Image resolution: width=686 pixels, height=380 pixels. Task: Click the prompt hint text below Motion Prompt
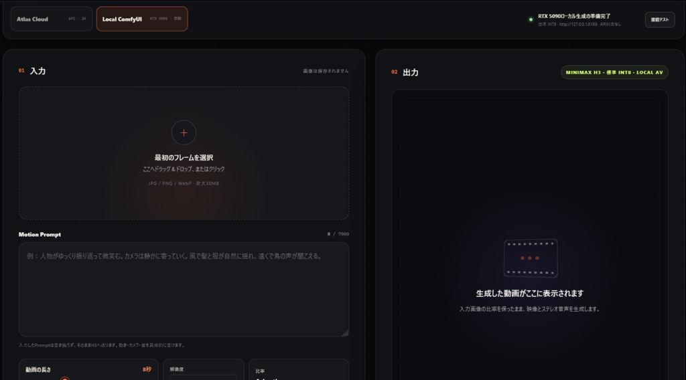(x=102, y=345)
